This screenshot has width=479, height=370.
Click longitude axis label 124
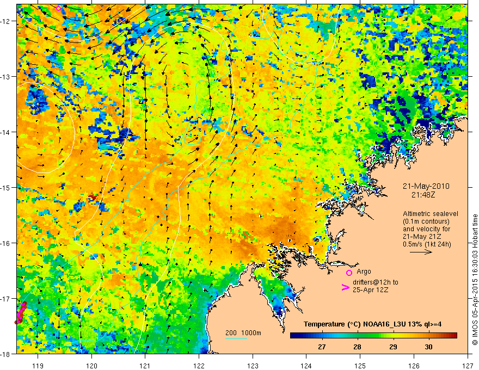[306, 366]
